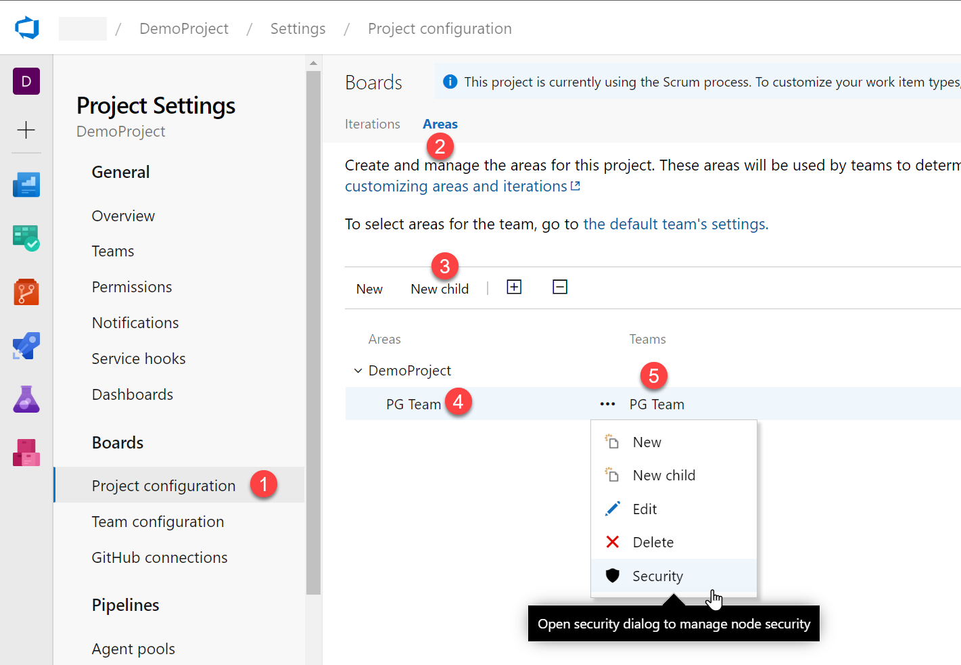Screen dimensions: 961x665
Task: Open Service hooks in Project Settings
Action: coord(139,359)
